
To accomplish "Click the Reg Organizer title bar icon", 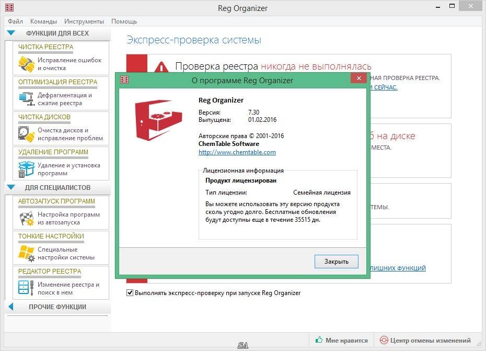I will point(9,7).
